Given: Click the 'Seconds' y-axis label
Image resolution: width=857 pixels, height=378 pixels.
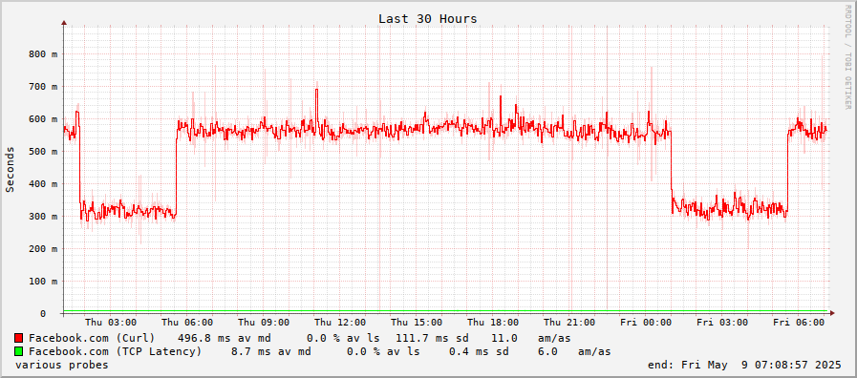Looking at the screenshot, I should pos(10,169).
